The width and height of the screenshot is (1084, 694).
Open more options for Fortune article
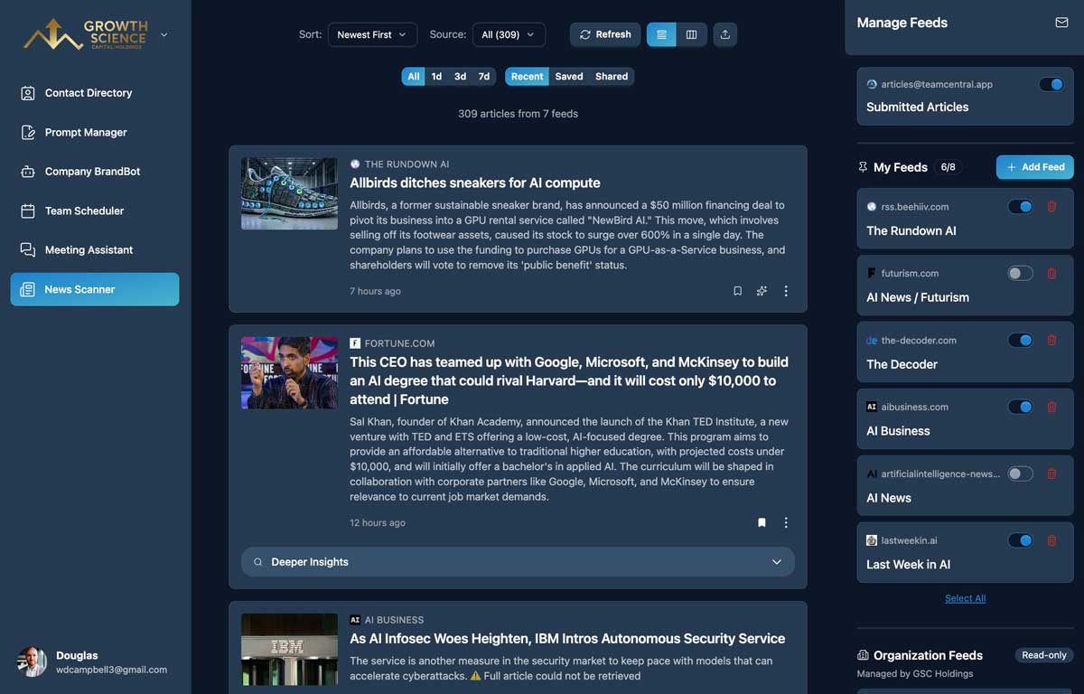pos(786,522)
